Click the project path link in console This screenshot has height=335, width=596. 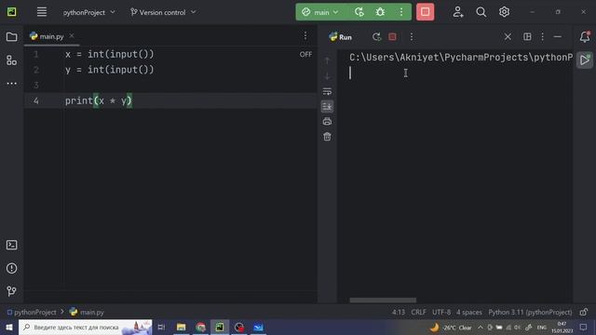(461, 58)
